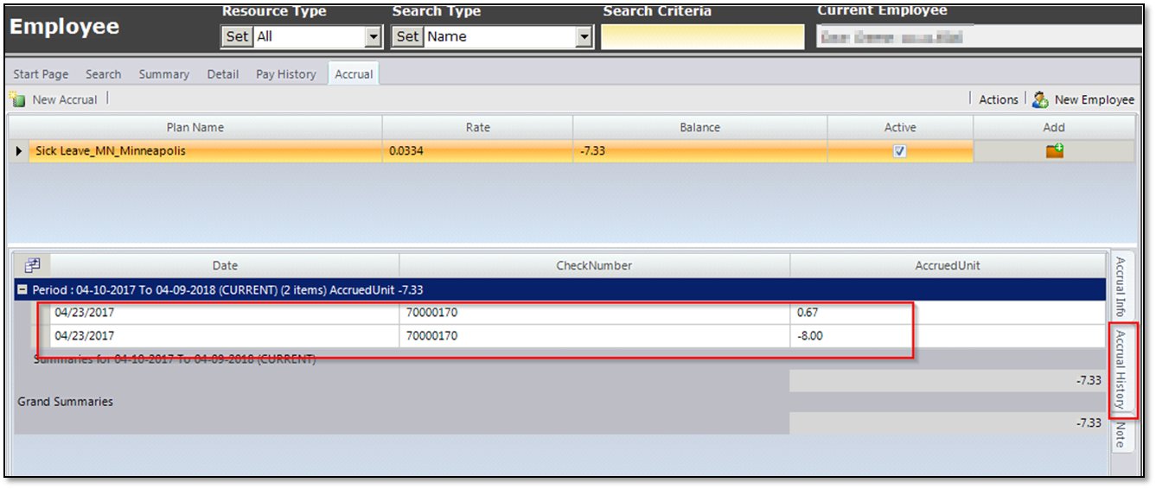Click the row indicator arrow for Sick Leave

pyautogui.click(x=20, y=151)
